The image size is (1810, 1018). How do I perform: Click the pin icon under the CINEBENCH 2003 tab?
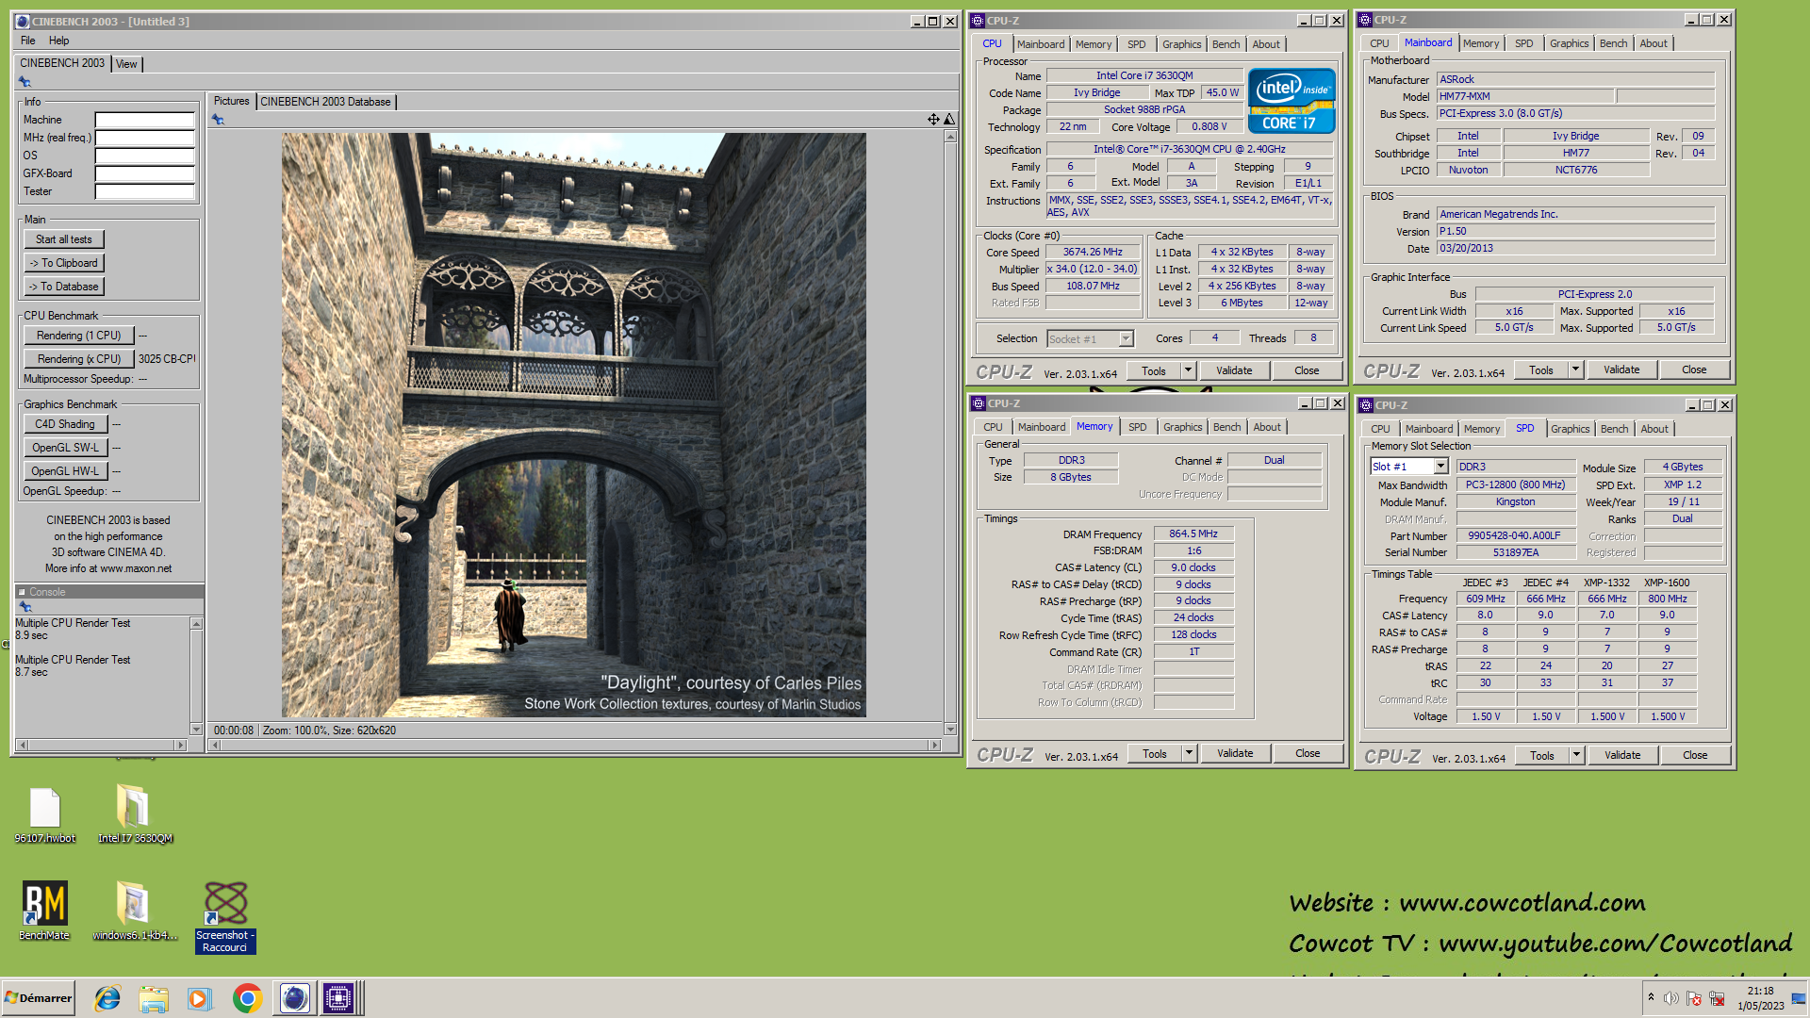pyautogui.click(x=25, y=82)
